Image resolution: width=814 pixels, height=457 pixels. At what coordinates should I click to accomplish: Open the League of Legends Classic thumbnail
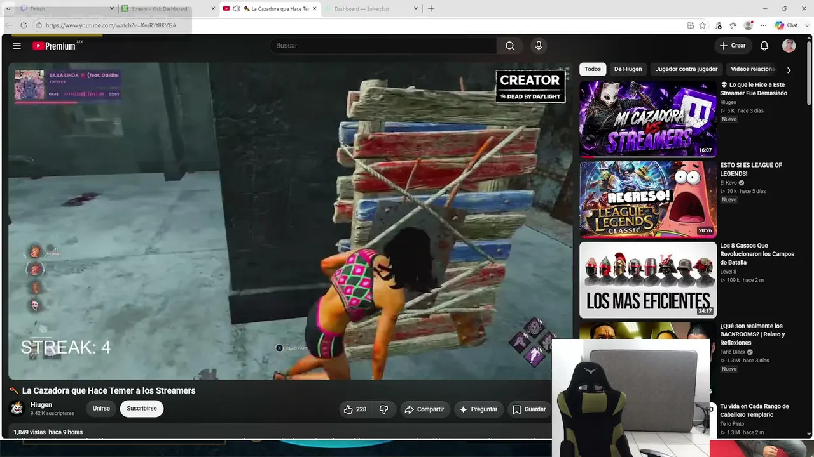pos(648,199)
